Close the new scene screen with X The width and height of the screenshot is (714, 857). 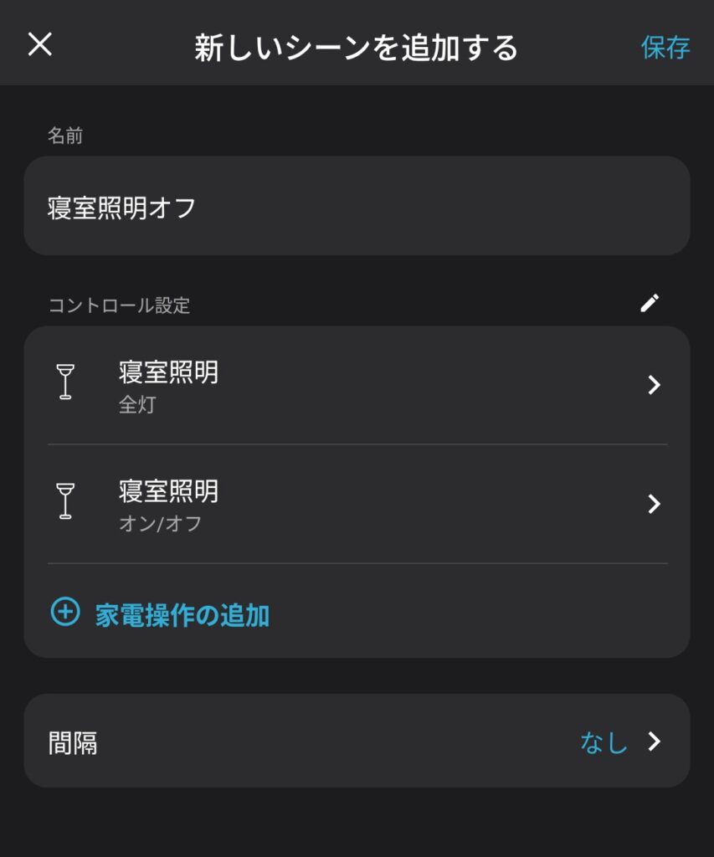coord(40,45)
